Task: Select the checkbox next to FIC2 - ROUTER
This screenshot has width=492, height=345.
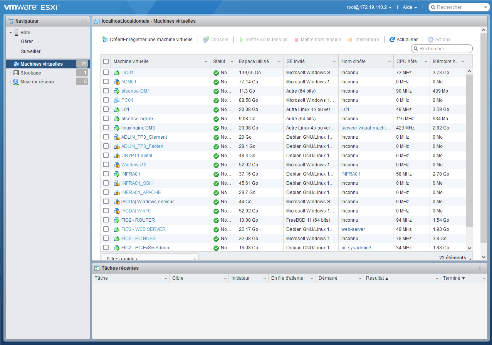Action: (106, 220)
